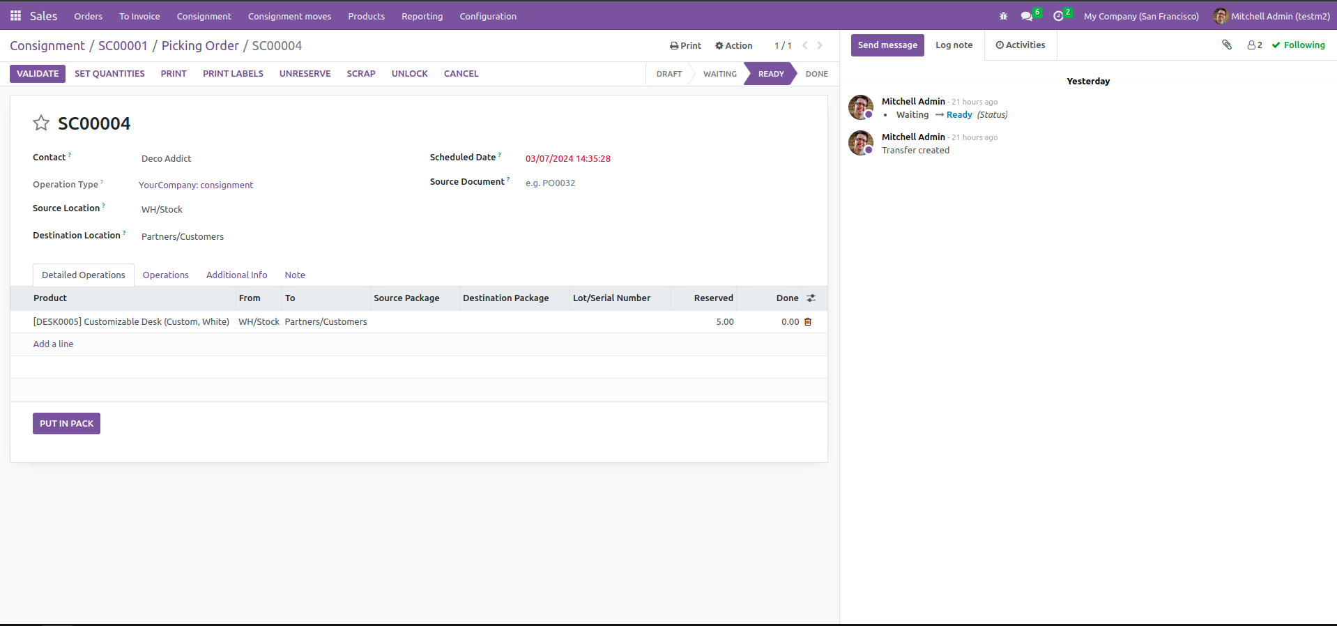This screenshot has height=626, width=1337.
Task: Open the activities clock icon in navbar
Action: pyautogui.click(x=1058, y=16)
